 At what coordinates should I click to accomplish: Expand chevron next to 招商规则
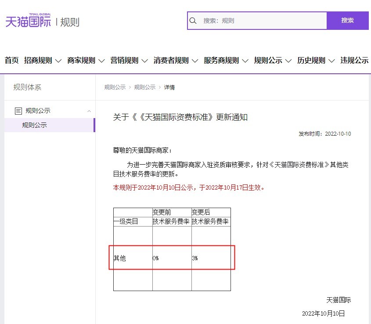[x=58, y=61]
